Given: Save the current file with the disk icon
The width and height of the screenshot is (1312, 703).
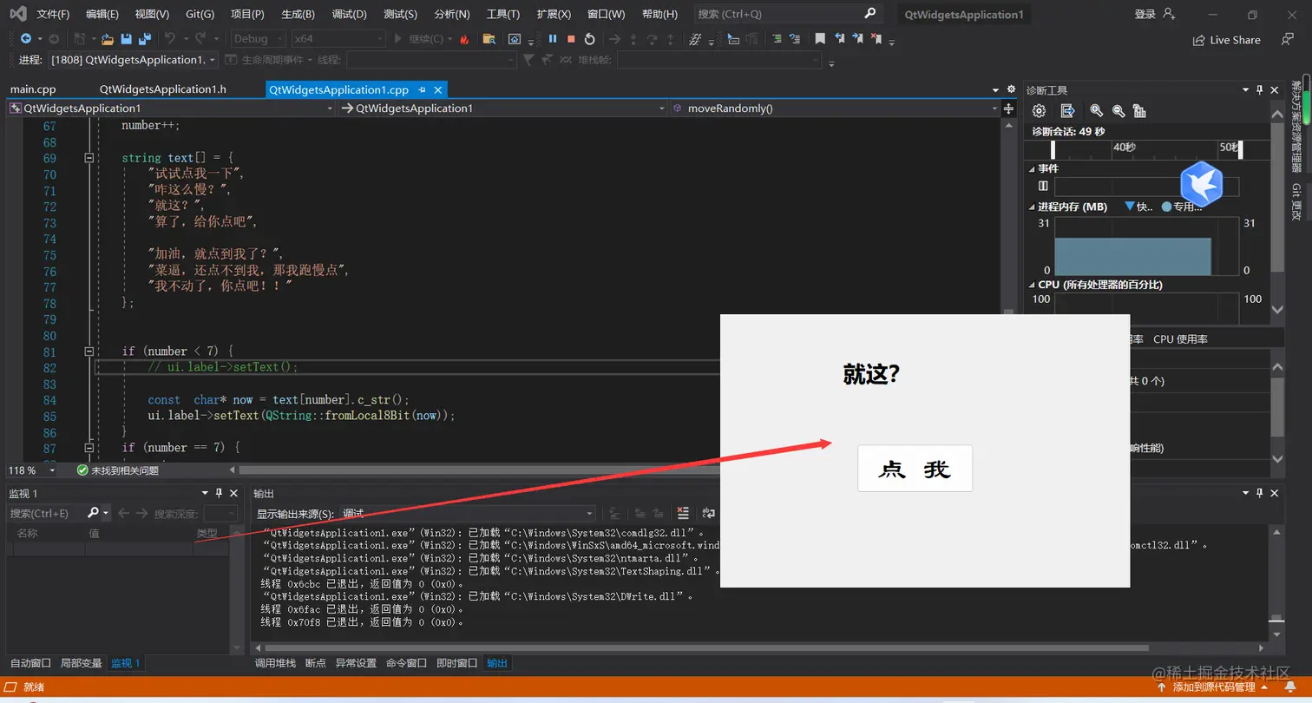Looking at the screenshot, I should coord(127,39).
